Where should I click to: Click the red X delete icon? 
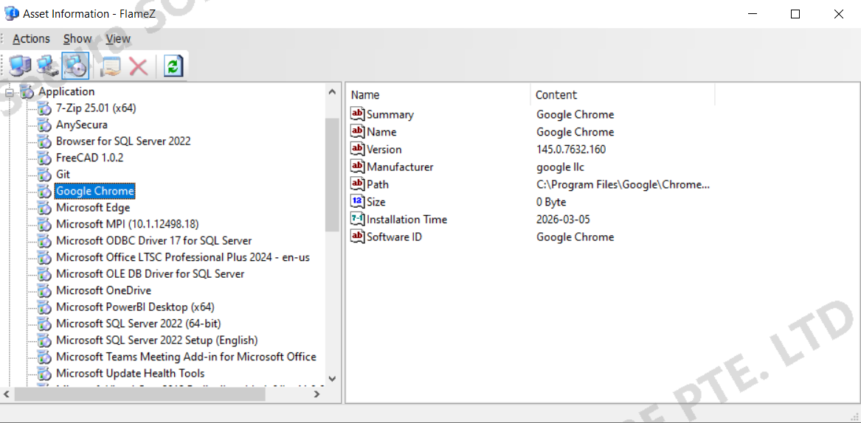(138, 66)
